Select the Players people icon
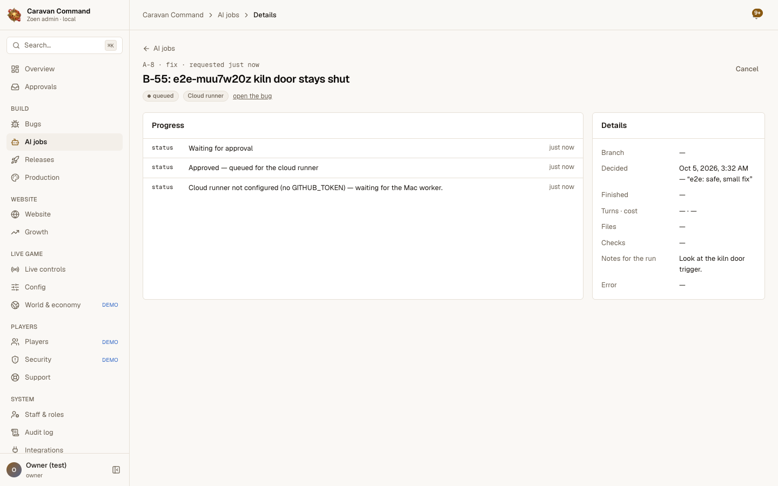This screenshot has width=778, height=486. (x=15, y=342)
